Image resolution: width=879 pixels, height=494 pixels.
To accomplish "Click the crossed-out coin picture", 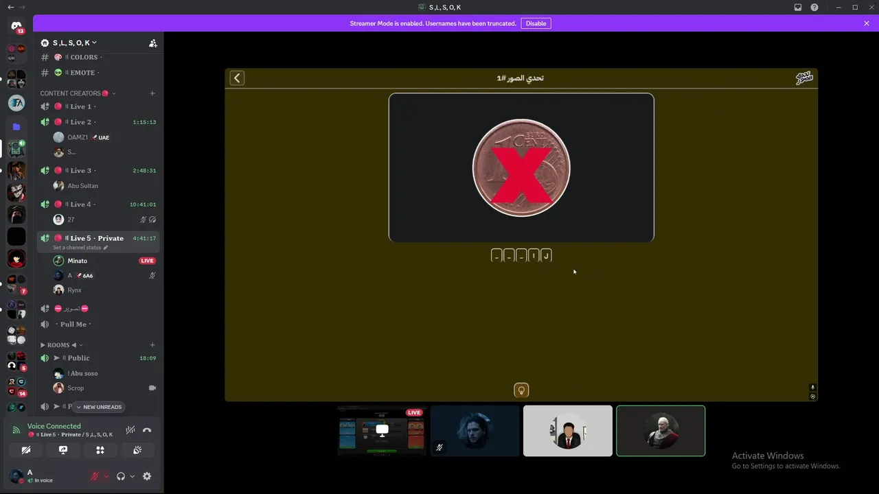I will (x=521, y=167).
